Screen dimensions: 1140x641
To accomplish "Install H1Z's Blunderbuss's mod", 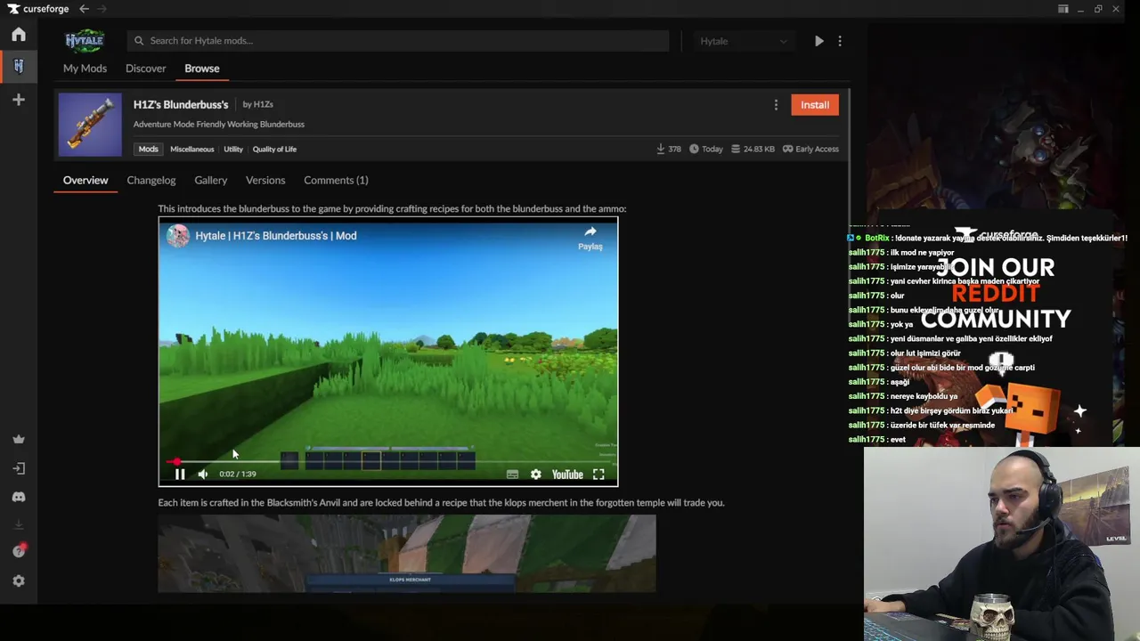I will point(815,105).
